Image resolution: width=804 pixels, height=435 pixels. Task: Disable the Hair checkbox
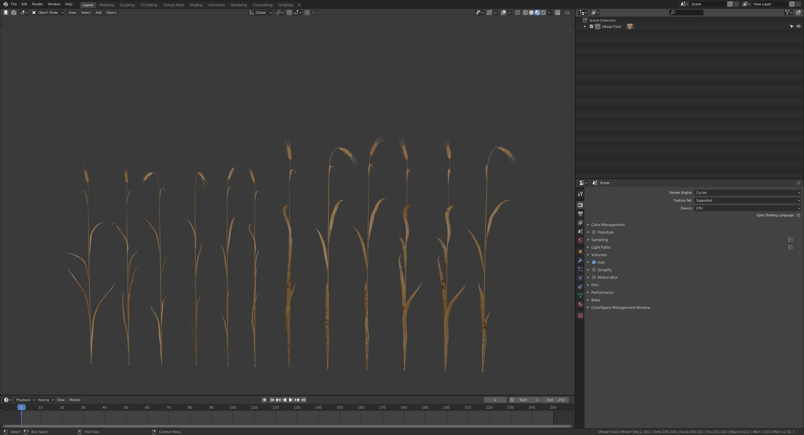[594, 262]
